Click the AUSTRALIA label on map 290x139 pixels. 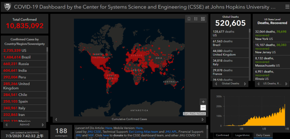pos(171,82)
